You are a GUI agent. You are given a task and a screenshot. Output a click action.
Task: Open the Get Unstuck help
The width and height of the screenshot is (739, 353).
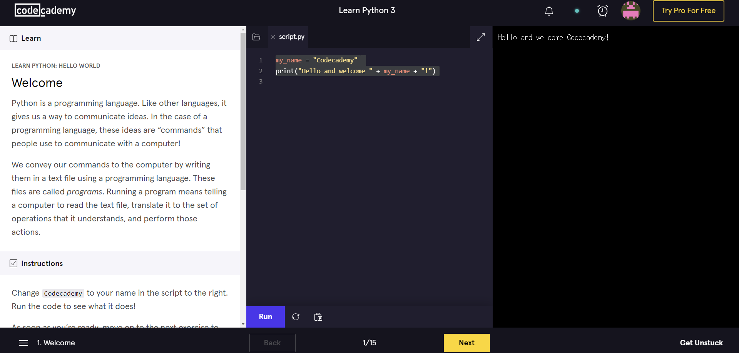coord(701,343)
